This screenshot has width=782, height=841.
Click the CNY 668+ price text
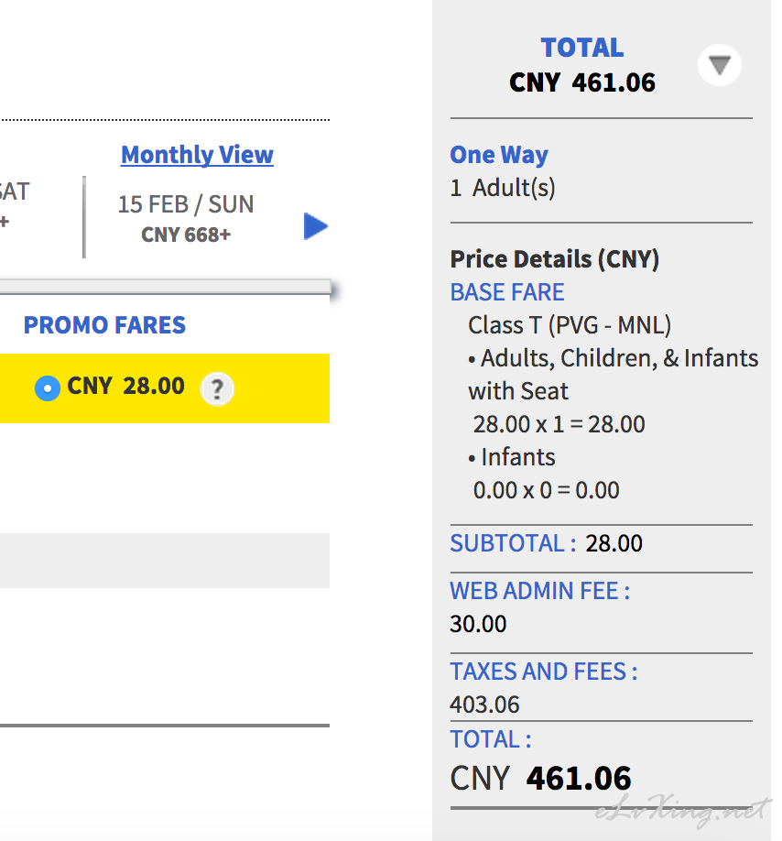click(x=186, y=235)
